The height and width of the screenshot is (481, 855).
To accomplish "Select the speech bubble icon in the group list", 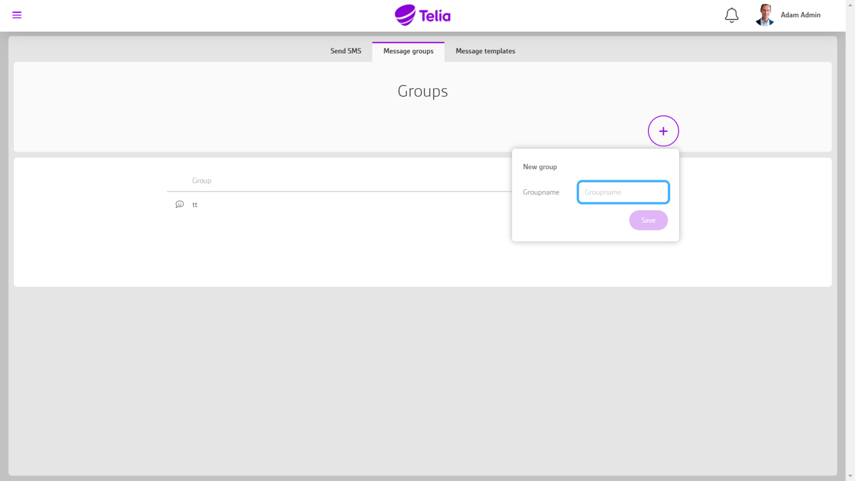I will coord(179,204).
